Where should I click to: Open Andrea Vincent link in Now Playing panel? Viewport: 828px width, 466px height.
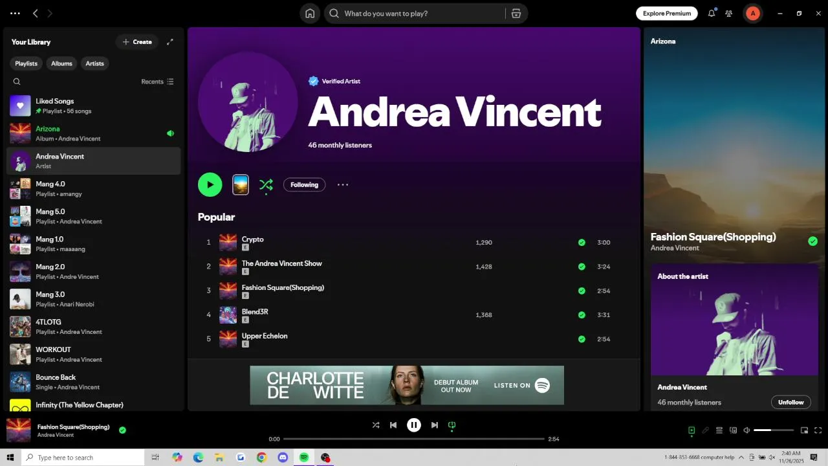click(675, 248)
